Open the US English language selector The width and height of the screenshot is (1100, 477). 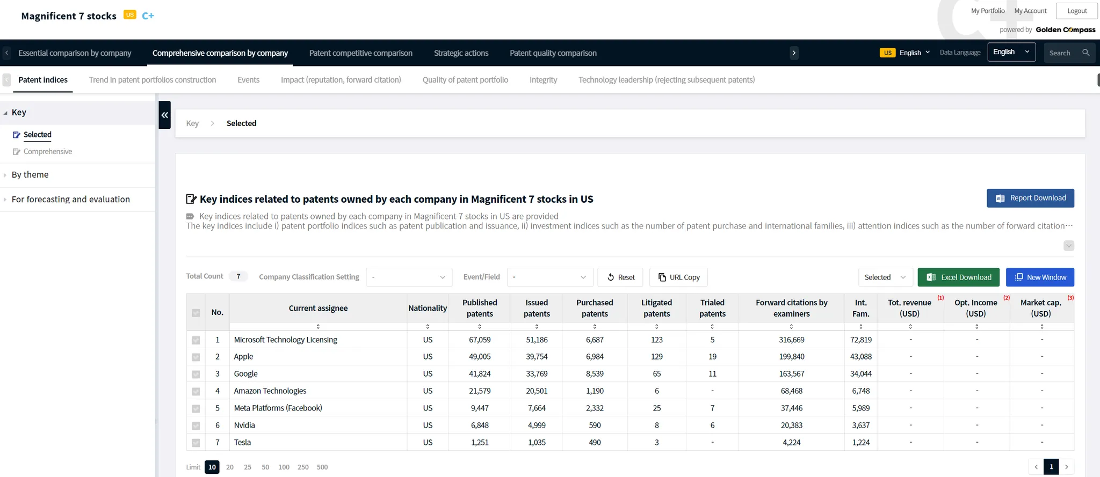click(905, 53)
